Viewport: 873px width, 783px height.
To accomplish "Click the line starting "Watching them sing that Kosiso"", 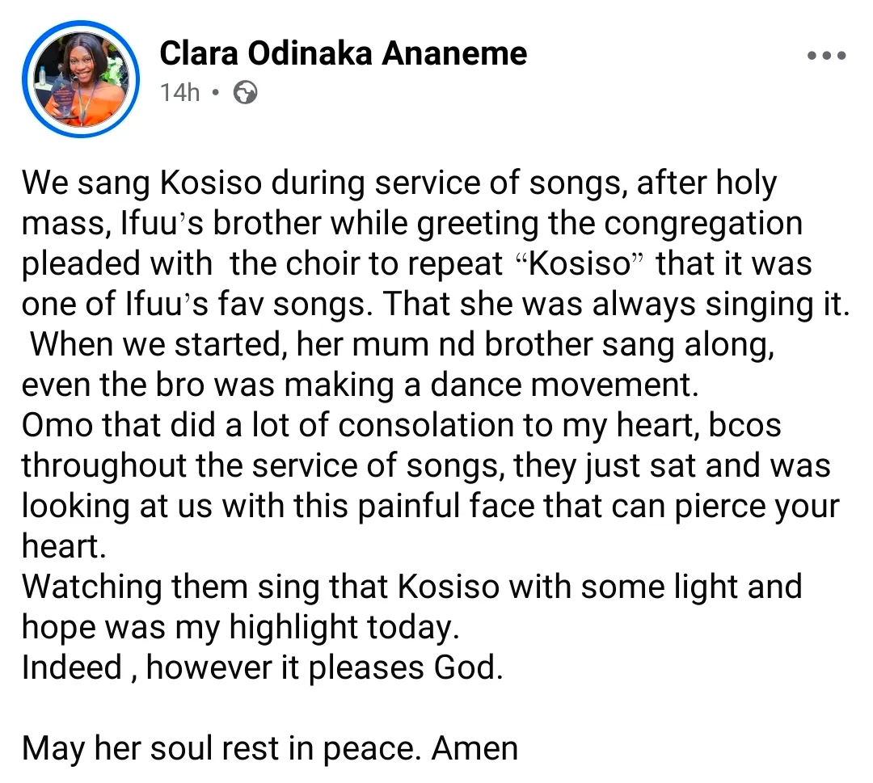I will coord(411,587).
